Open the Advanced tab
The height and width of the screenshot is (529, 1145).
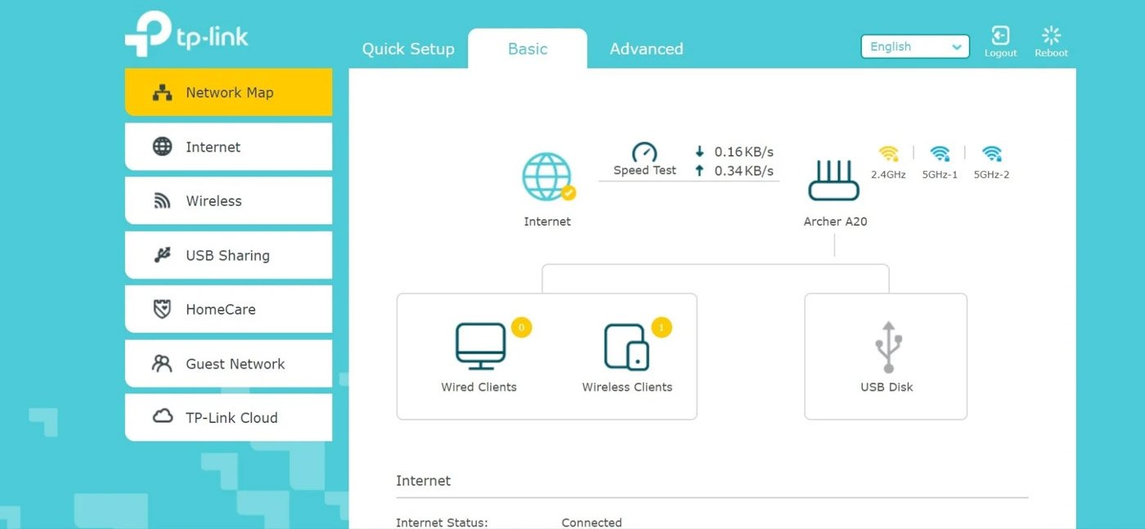click(646, 49)
